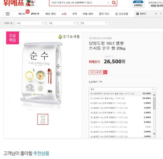
Task: Go to 여행·레저 menu
Action: coord(88,14)
